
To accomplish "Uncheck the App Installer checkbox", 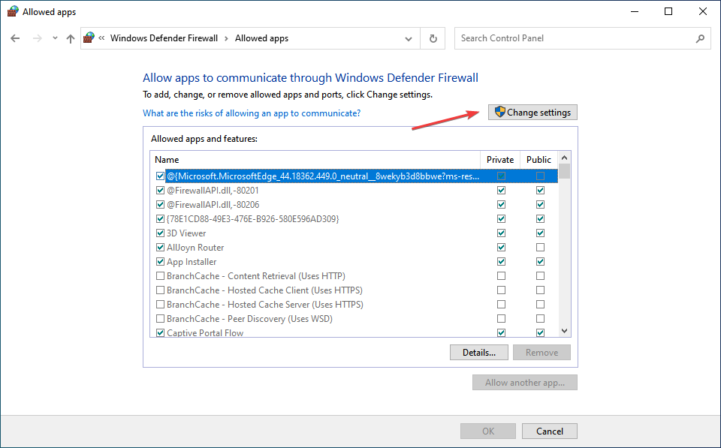I will 160,261.
